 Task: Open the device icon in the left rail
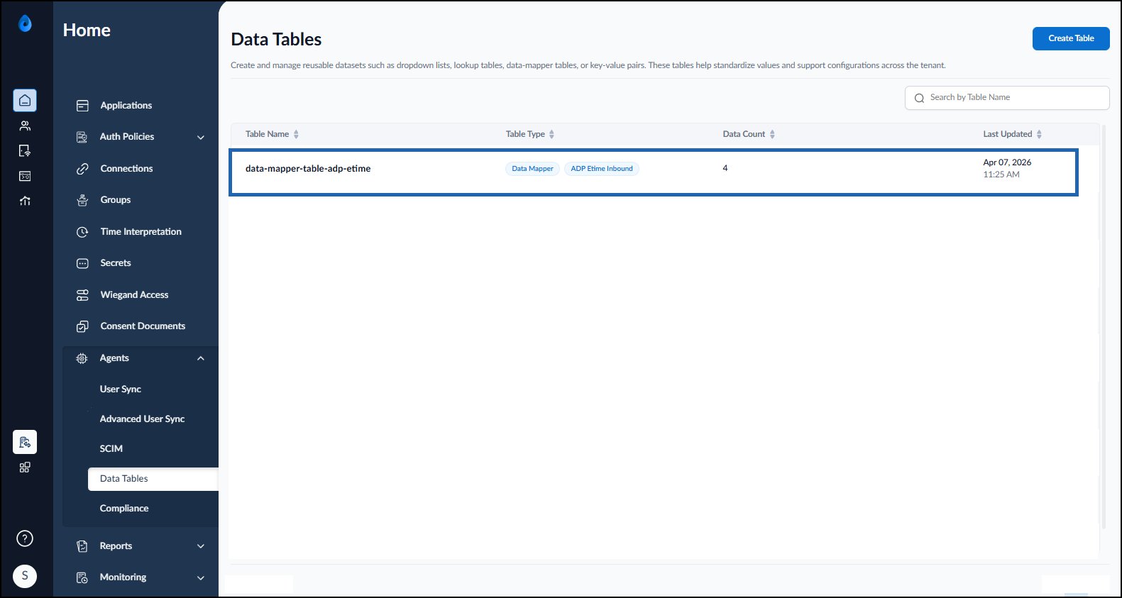click(x=25, y=151)
